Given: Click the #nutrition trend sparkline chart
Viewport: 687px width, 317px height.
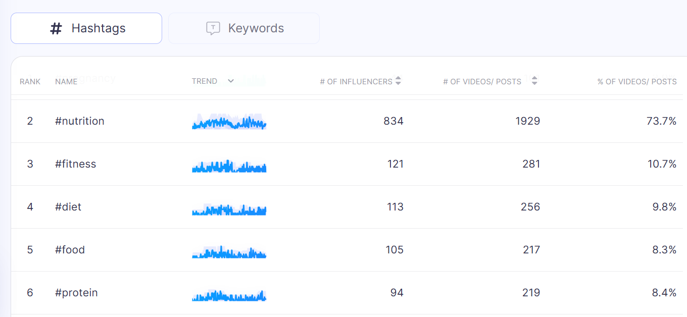Looking at the screenshot, I should click(x=229, y=122).
